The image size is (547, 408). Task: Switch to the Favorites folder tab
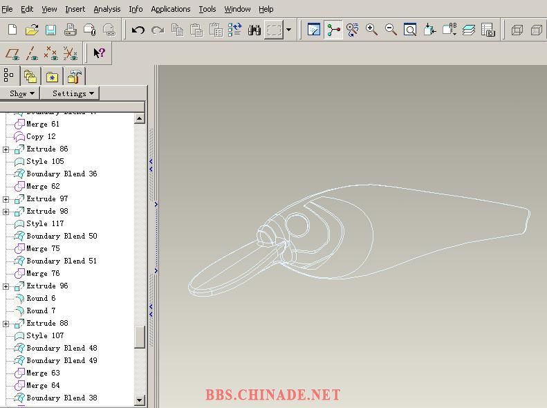click(52, 77)
